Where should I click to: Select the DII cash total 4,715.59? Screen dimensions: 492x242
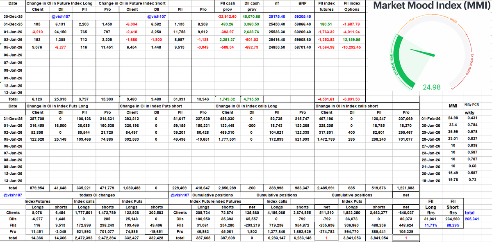[x=252, y=99]
